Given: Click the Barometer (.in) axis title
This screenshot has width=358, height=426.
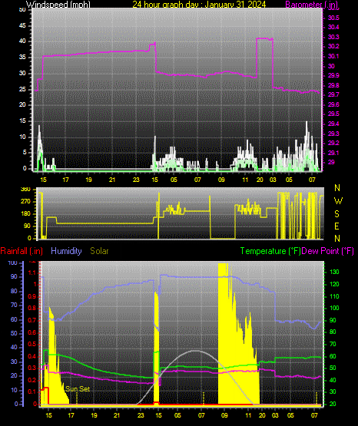Looking at the screenshot, I should click(x=311, y=4).
